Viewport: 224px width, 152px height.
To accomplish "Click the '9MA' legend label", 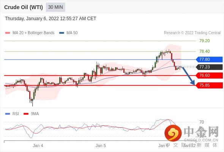I will click(35, 114).
